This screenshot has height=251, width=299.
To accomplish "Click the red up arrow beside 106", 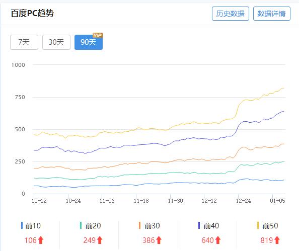I will coord(41,240).
